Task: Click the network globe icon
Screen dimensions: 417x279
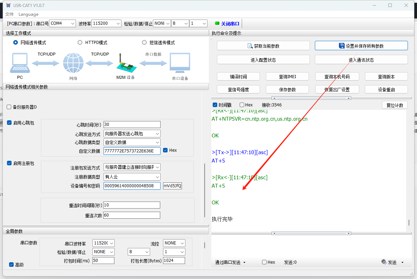Action: [x=73, y=63]
